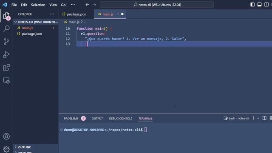Click the unsaved dot on main.js tab
The image size is (272, 153).
[x=122, y=14]
